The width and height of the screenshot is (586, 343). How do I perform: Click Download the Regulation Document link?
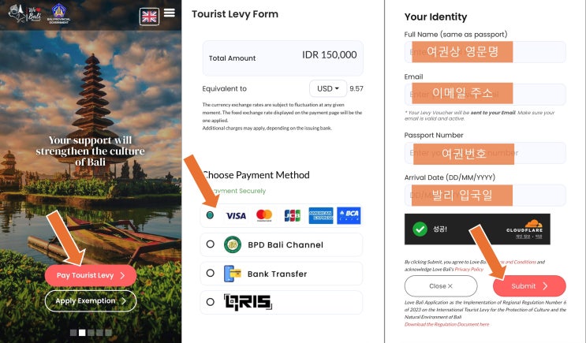[446, 324]
